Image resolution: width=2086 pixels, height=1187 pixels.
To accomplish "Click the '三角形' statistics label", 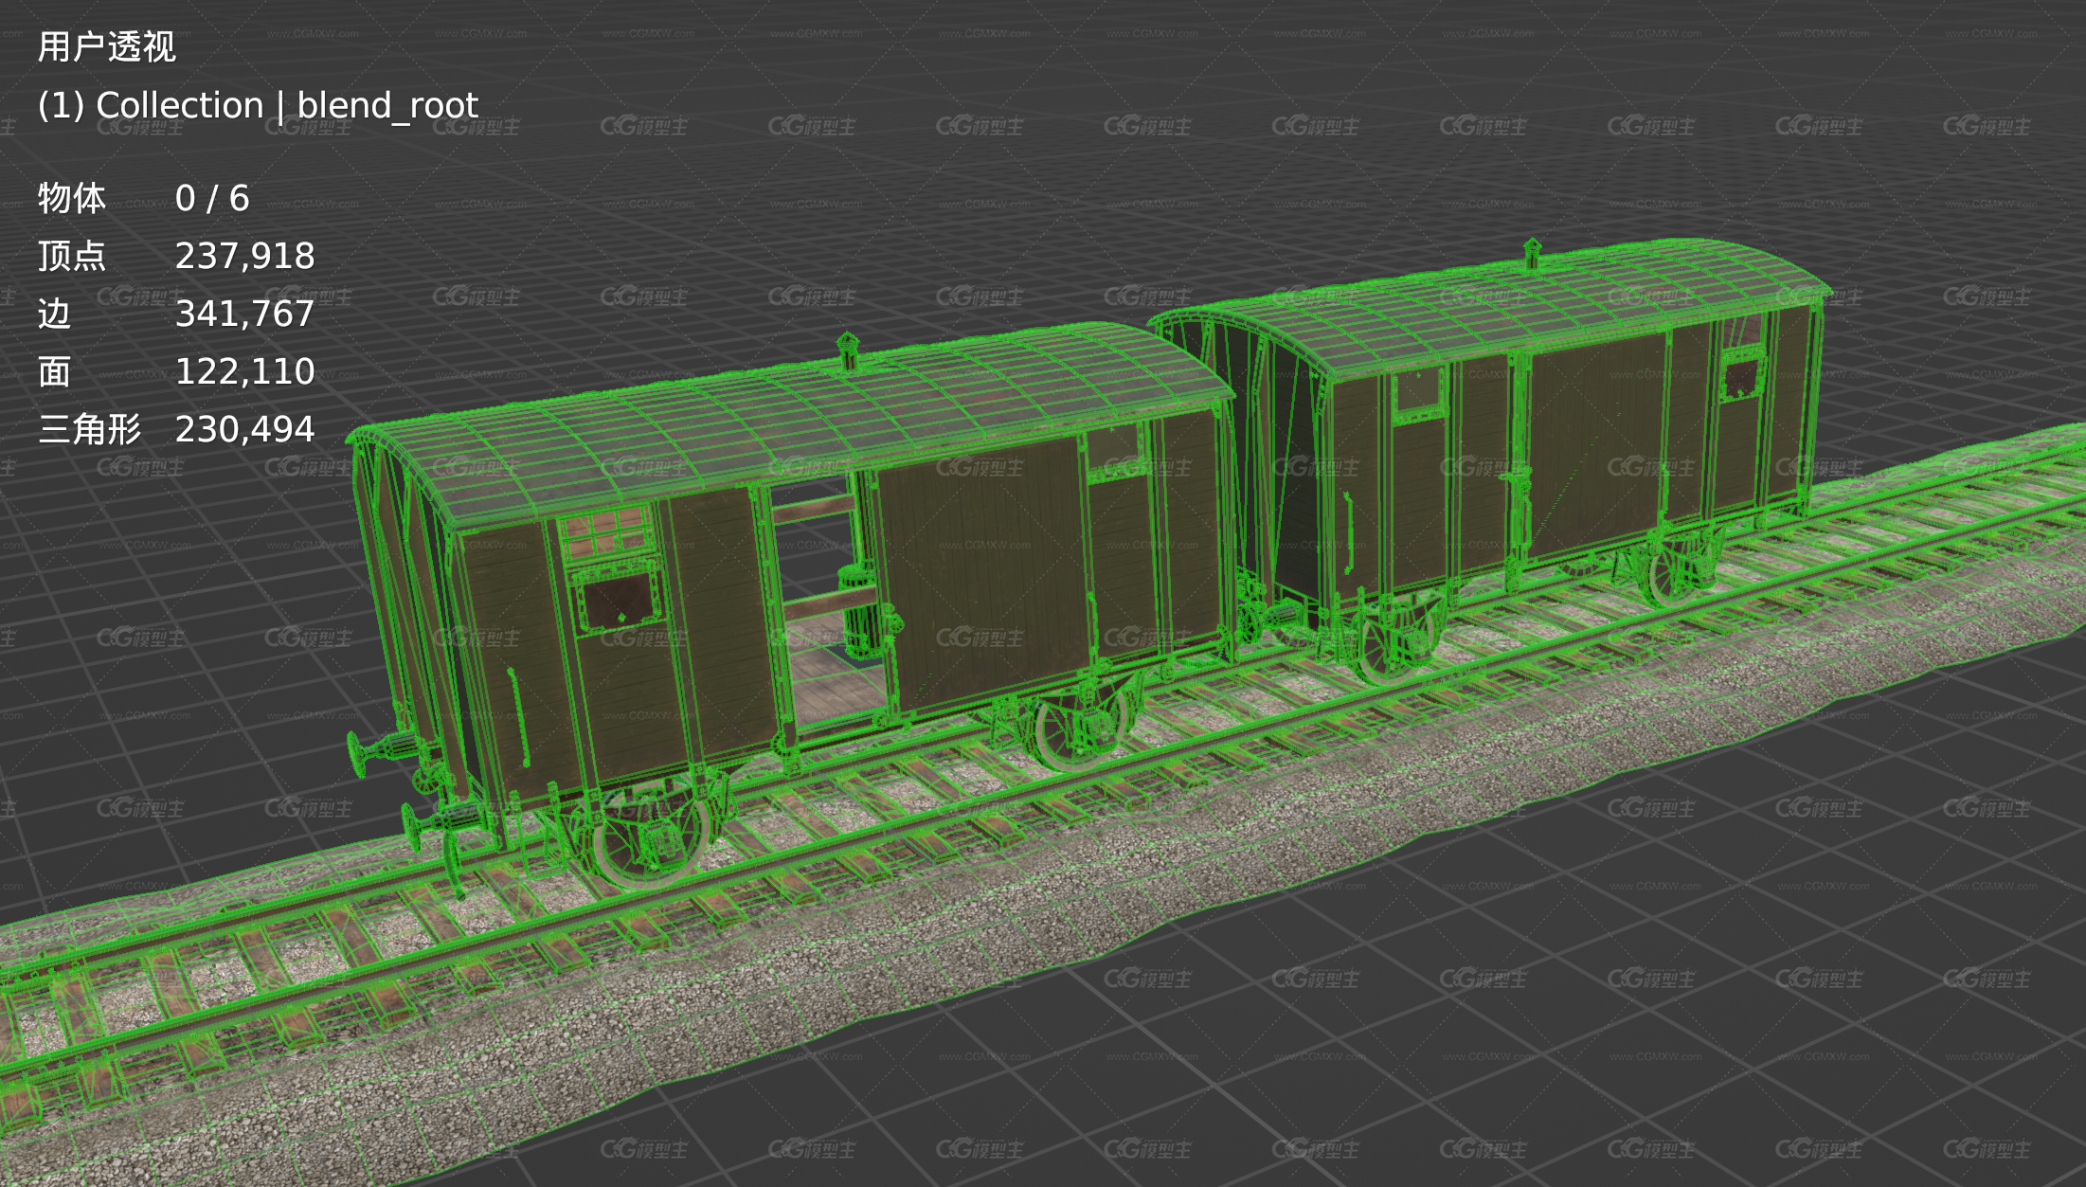I will point(89,429).
